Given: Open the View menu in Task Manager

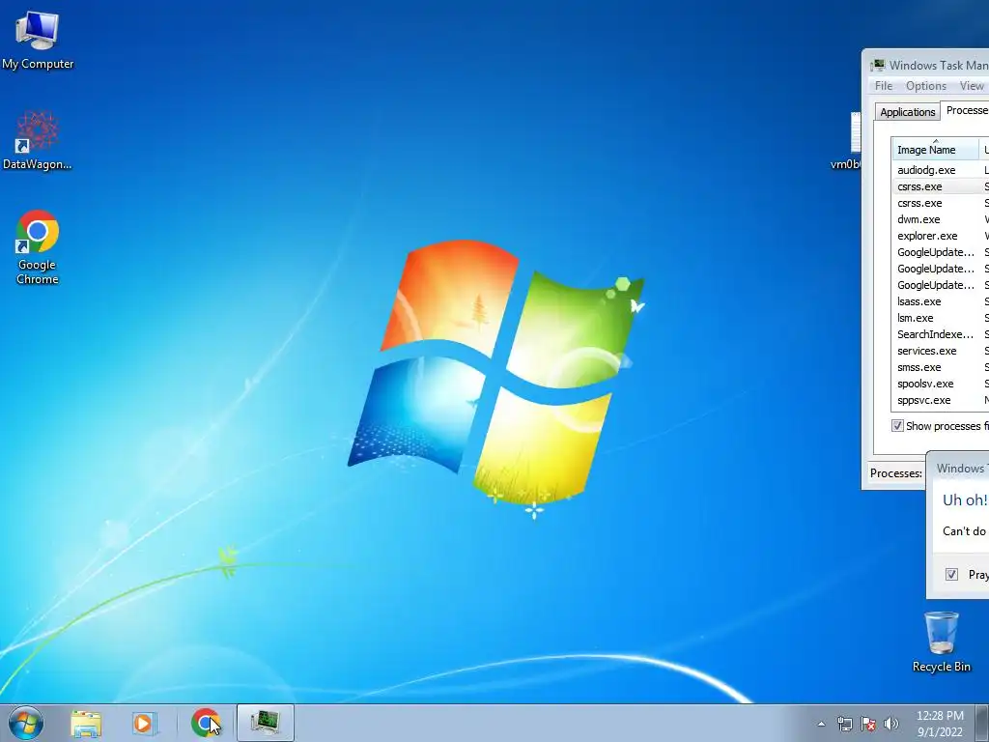Looking at the screenshot, I should (972, 86).
